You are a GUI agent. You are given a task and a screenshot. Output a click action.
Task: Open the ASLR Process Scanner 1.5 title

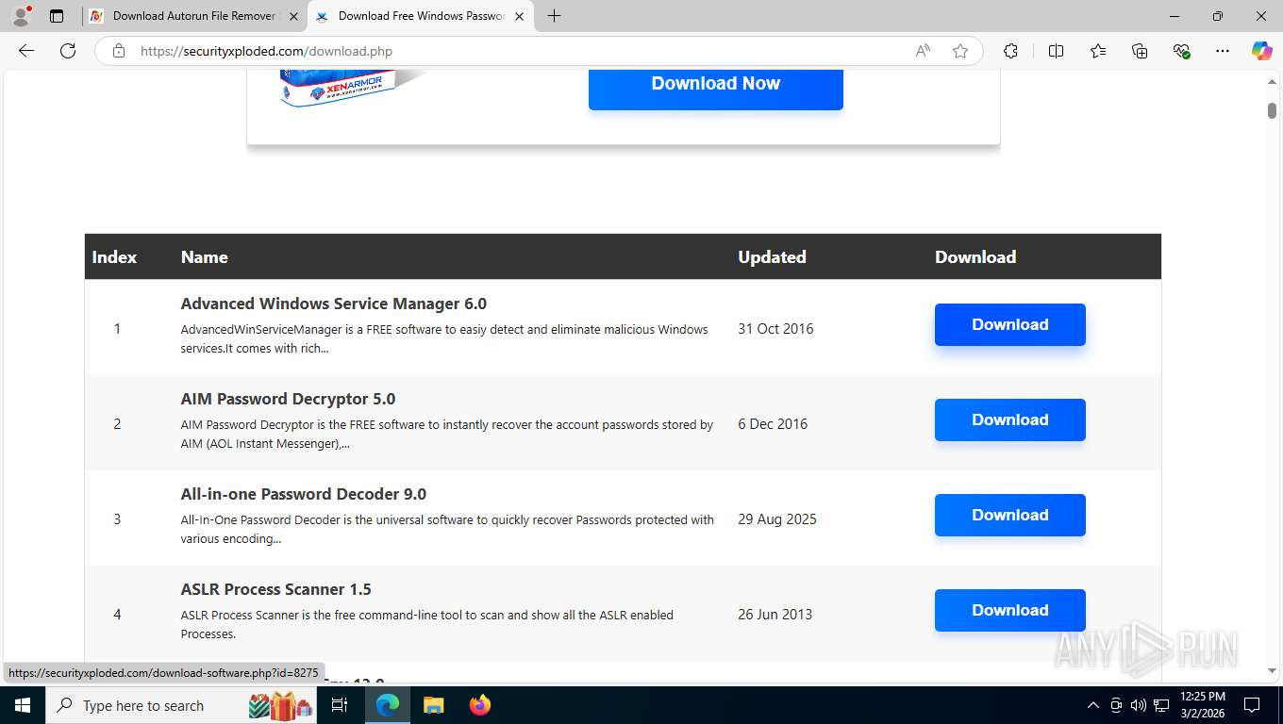coord(276,589)
